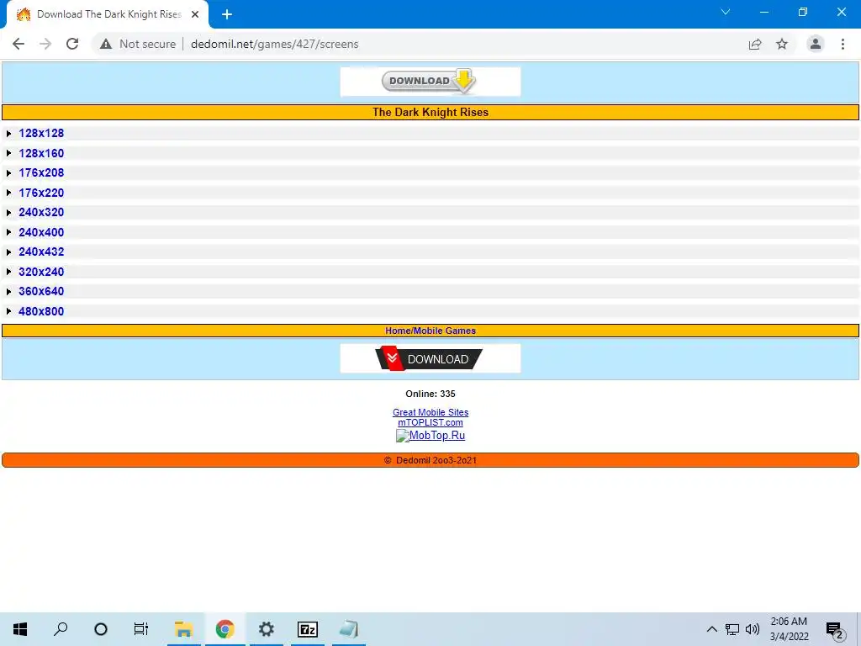Open the Chrome profile menu
861x646 pixels.
[x=816, y=44]
